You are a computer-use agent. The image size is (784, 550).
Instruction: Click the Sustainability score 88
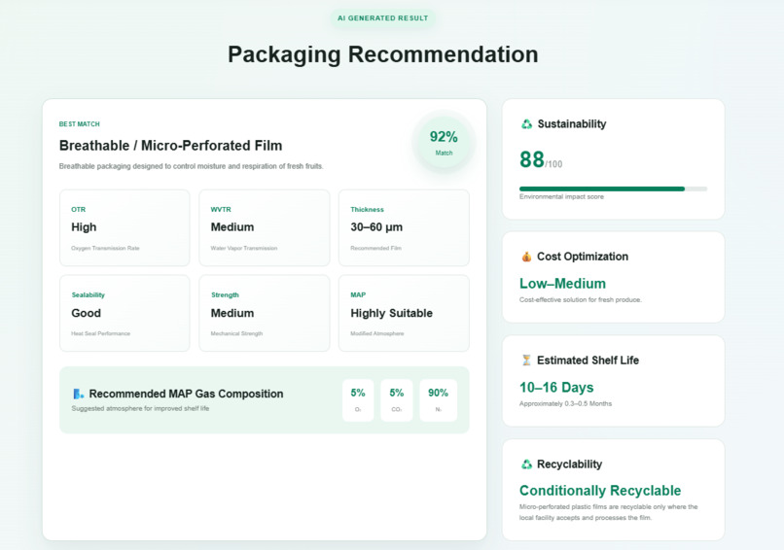click(532, 160)
